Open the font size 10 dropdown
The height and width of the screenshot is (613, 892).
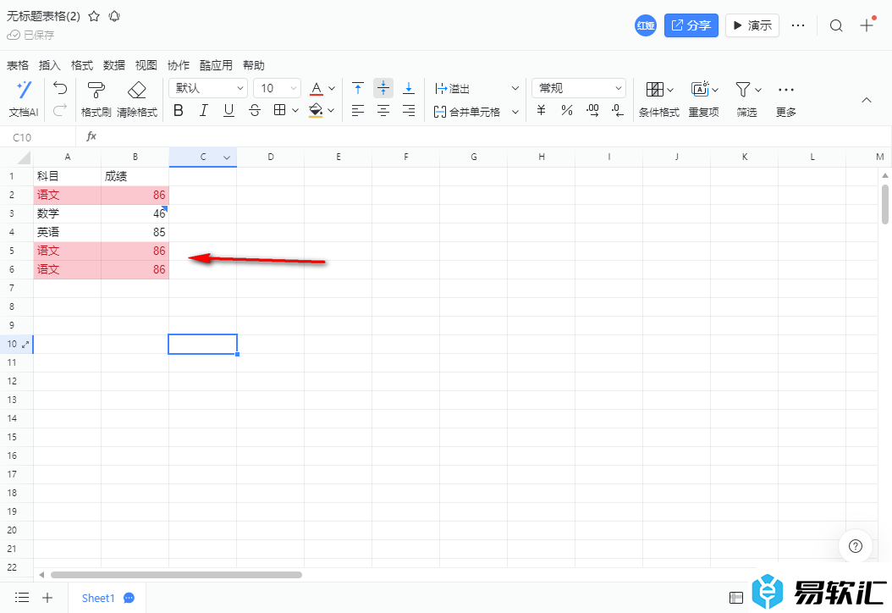(x=278, y=88)
